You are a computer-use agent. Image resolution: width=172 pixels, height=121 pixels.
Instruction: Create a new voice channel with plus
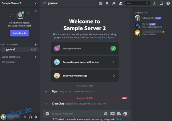(36, 57)
